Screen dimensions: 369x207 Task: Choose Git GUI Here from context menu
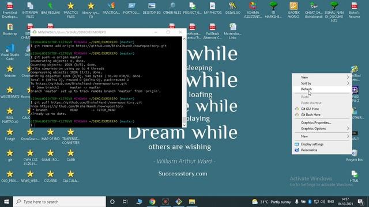(322, 109)
